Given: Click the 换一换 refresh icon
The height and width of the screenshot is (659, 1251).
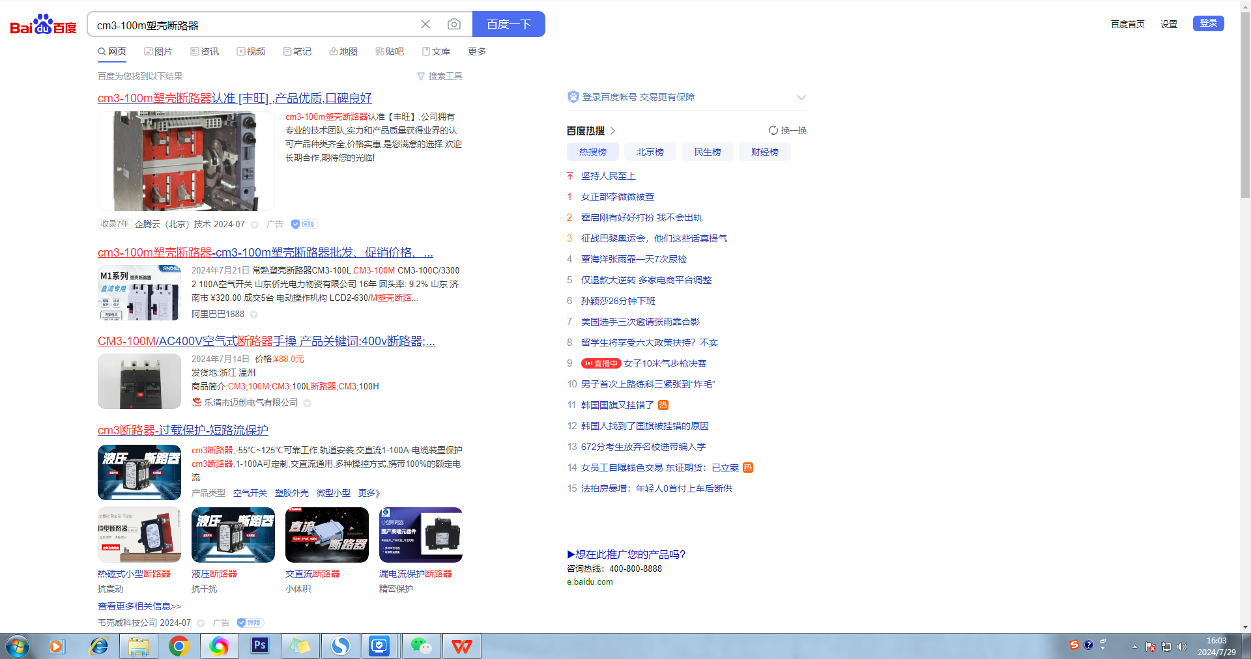Looking at the screenshot, I should [773, 130].
